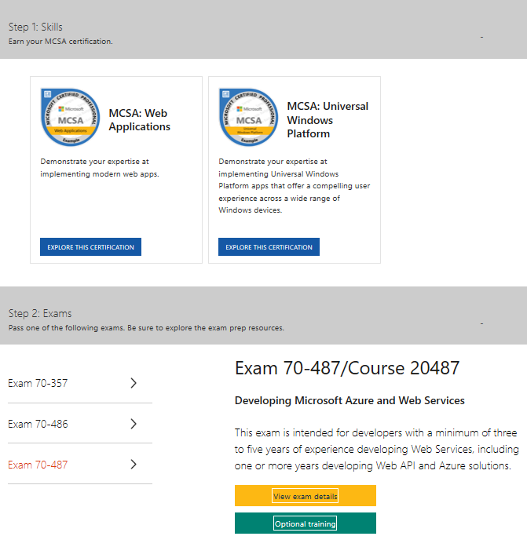Click the chevron next to Exam 70-357

pyautogui.click(x=134, y=383)
